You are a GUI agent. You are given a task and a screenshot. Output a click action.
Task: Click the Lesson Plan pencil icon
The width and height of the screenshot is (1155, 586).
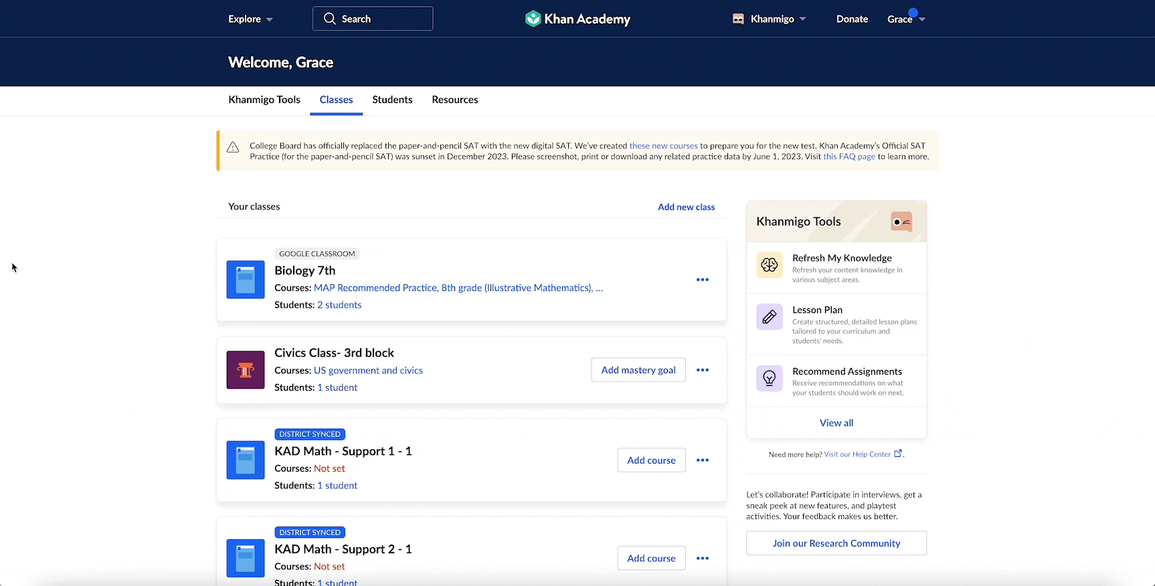[770, 316]
